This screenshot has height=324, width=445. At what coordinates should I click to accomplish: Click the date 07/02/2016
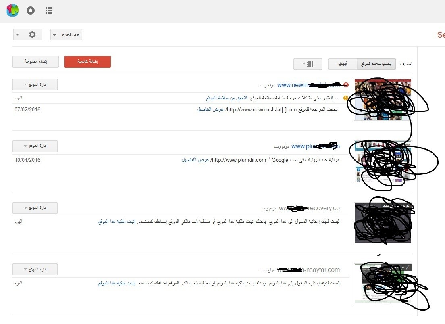pyautogui.click(x=27, y=109)
